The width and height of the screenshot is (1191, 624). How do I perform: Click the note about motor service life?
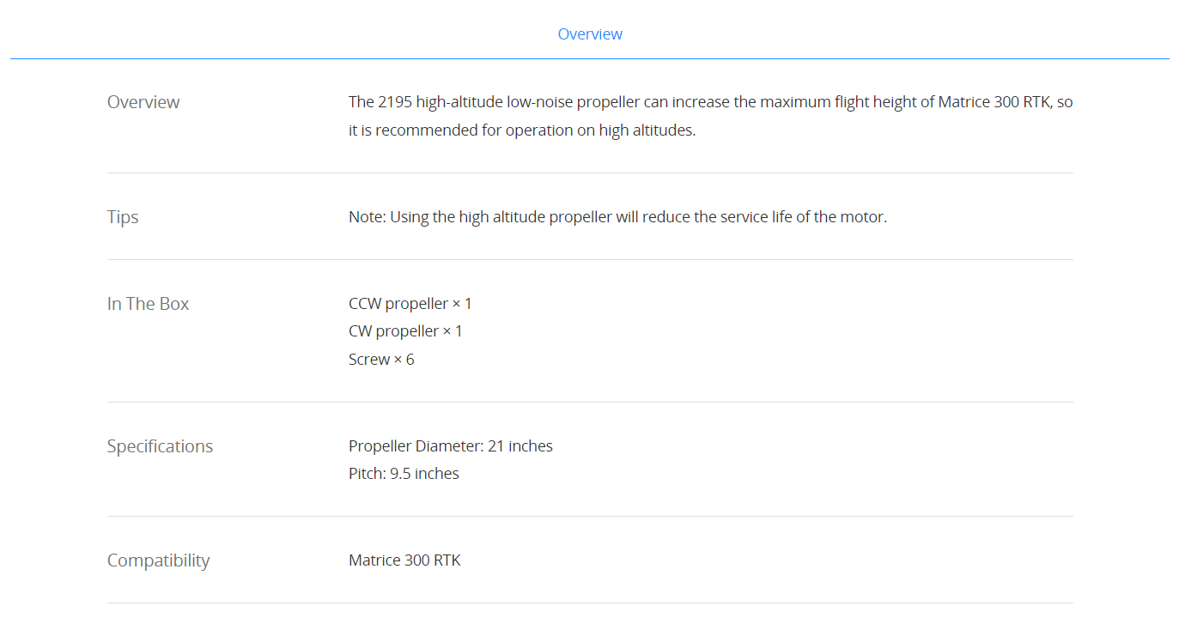617,217
